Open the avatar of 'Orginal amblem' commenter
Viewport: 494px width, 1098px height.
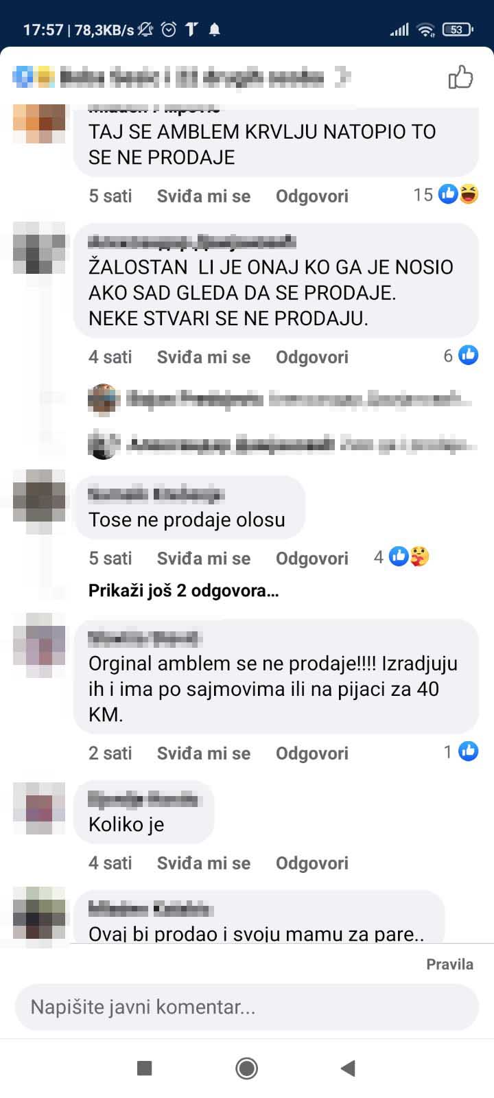pyautogui.click(x=40, y=640)
